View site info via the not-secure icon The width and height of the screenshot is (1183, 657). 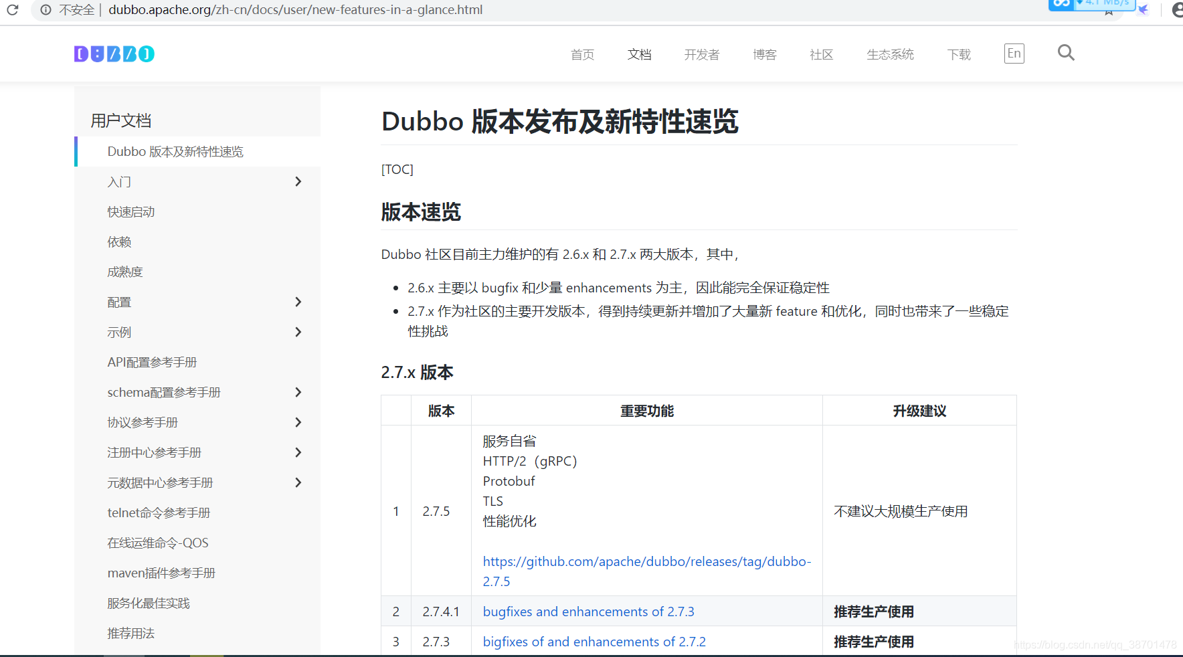pos(45,10)
